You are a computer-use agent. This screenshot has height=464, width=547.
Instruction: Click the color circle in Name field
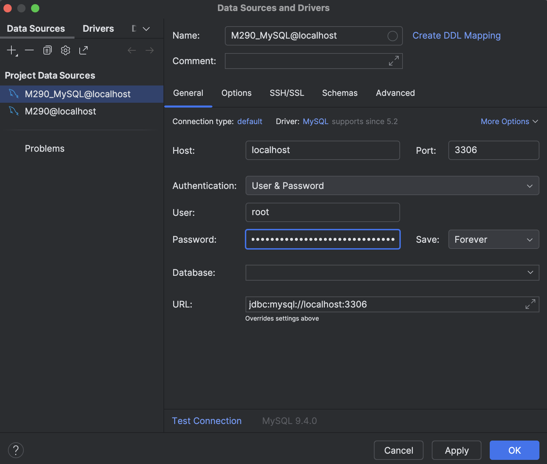392,36
